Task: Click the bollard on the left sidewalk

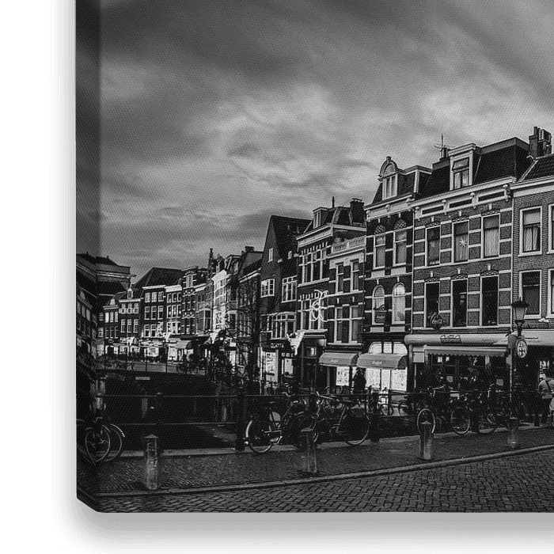Action: point(151,462)
